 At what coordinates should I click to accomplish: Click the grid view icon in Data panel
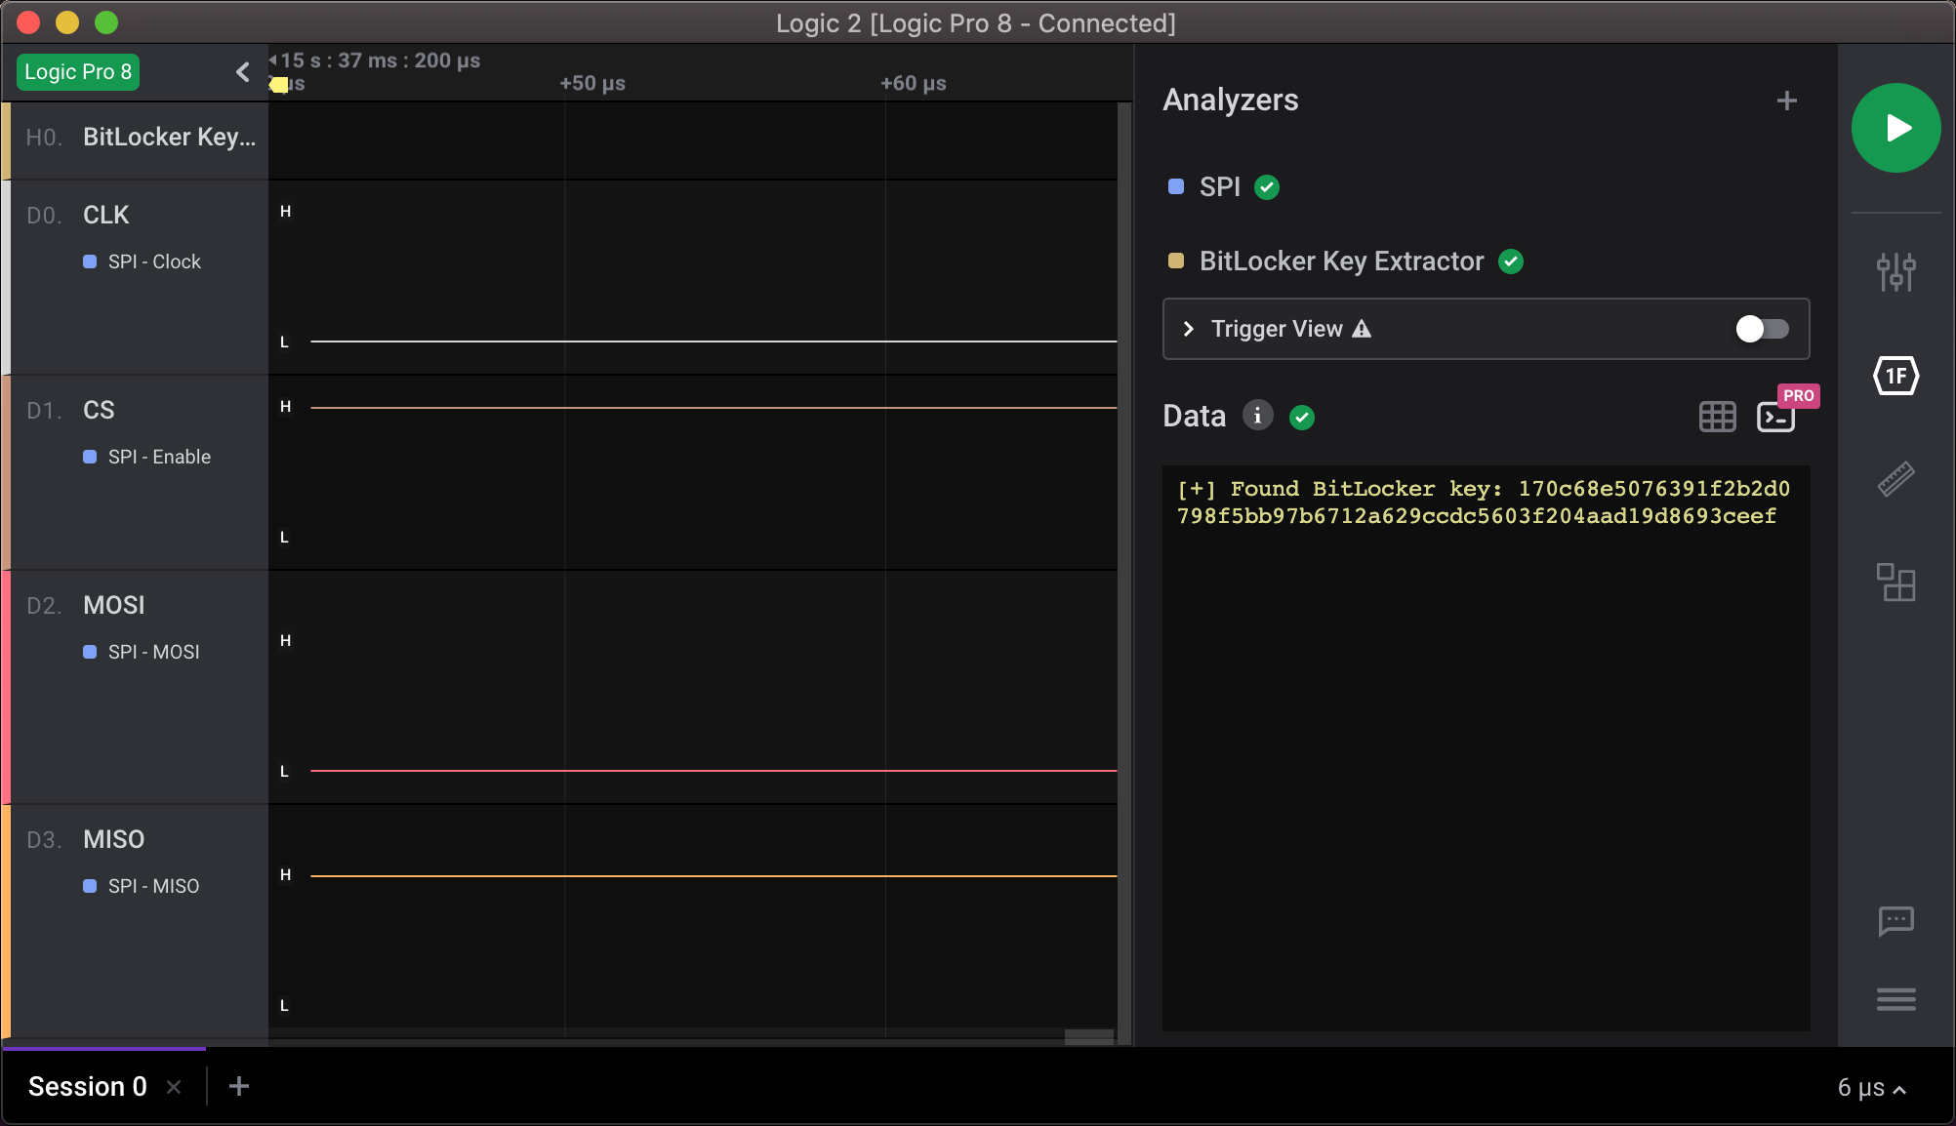pyautogui.click(x=1718, y=416)
